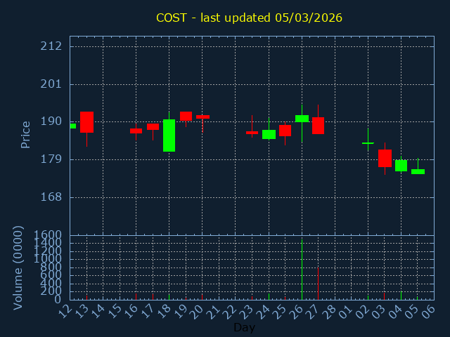Click the Price axis label

26,134
